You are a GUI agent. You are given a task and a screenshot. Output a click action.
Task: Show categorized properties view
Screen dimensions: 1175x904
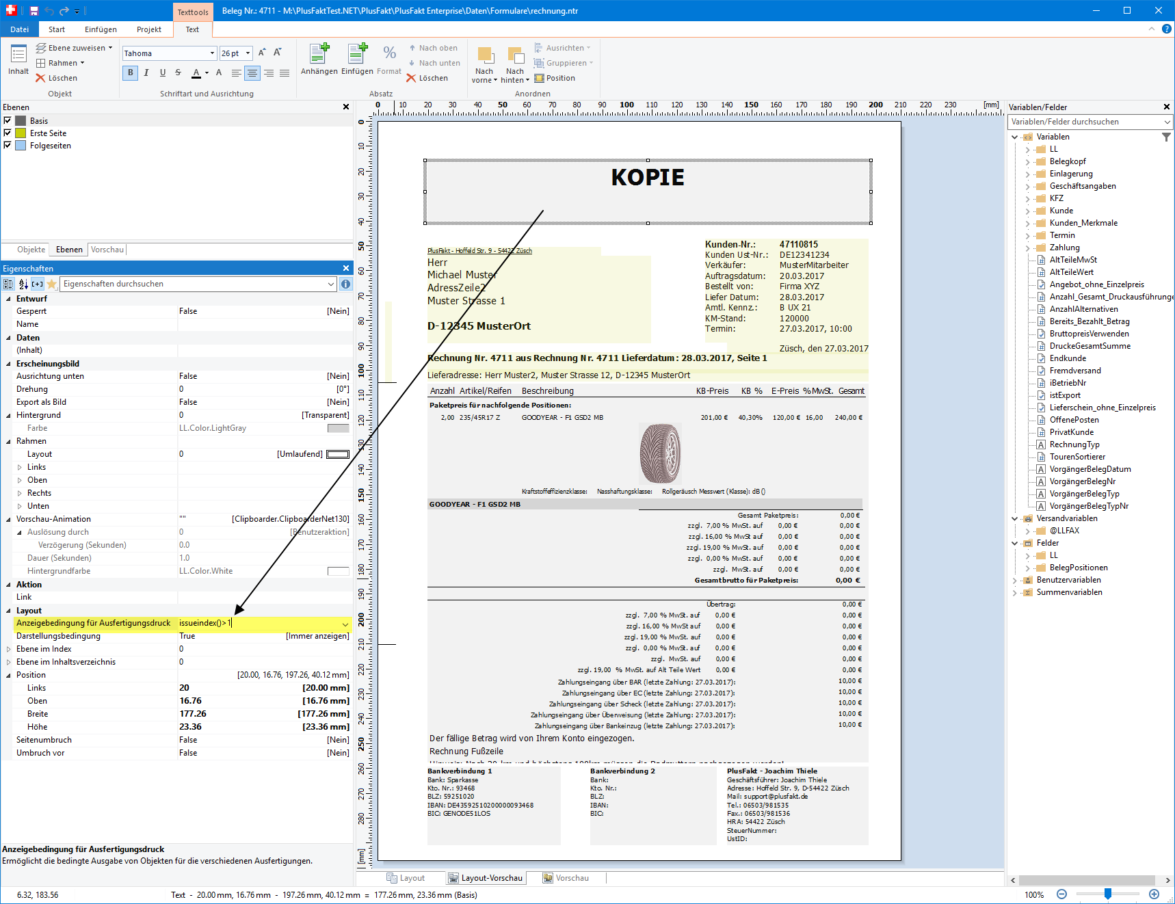pos(8,284)
